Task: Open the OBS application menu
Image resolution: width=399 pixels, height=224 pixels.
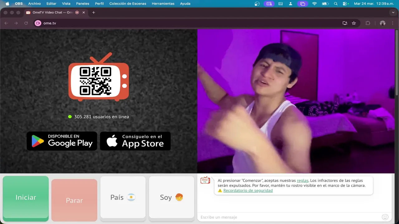Action: pyautogui.click(x=19, y=4)
